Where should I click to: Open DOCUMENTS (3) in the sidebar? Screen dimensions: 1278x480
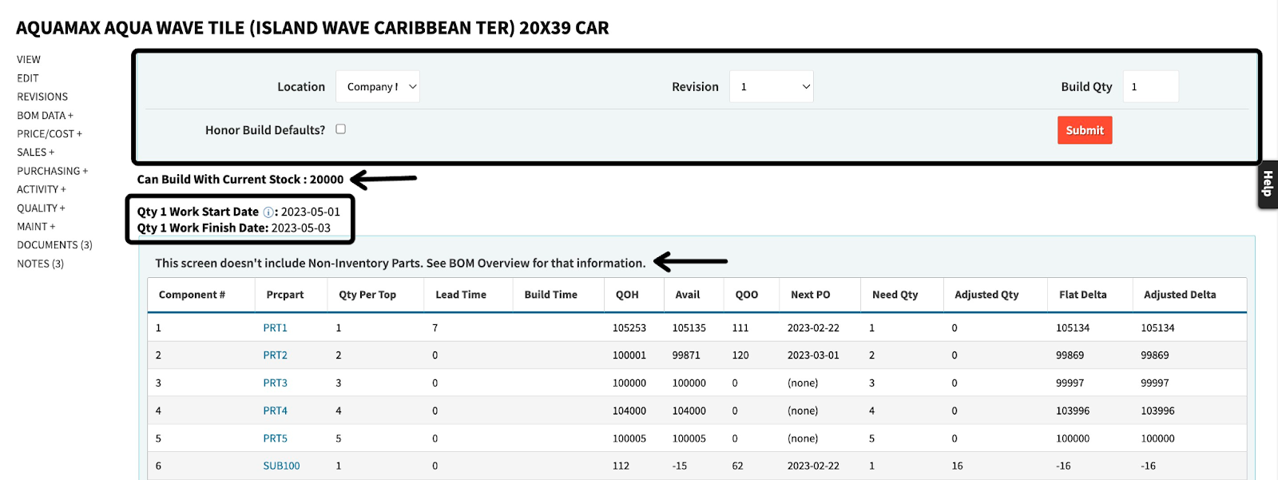tap(54, 245)
